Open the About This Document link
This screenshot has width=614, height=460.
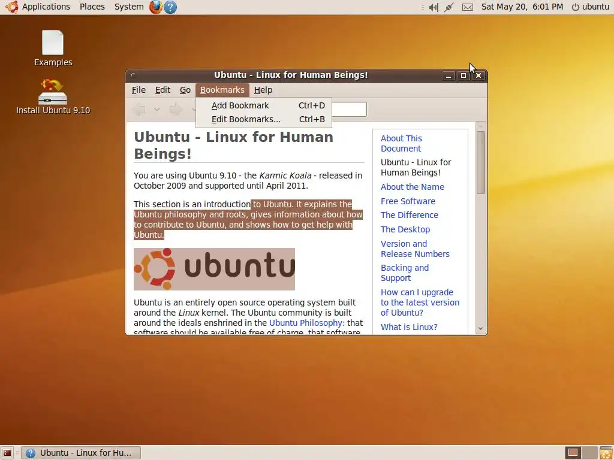(401, 144)
